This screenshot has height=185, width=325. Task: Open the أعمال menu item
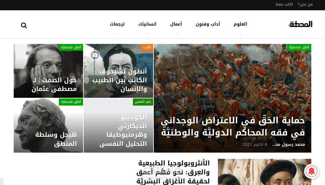176,24
